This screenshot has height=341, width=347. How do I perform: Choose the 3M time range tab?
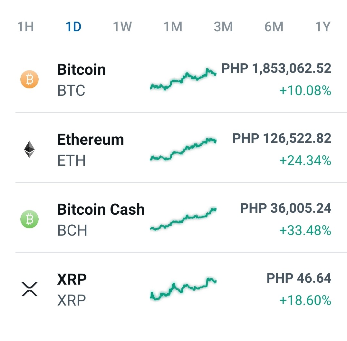click(x=223, y=27)
